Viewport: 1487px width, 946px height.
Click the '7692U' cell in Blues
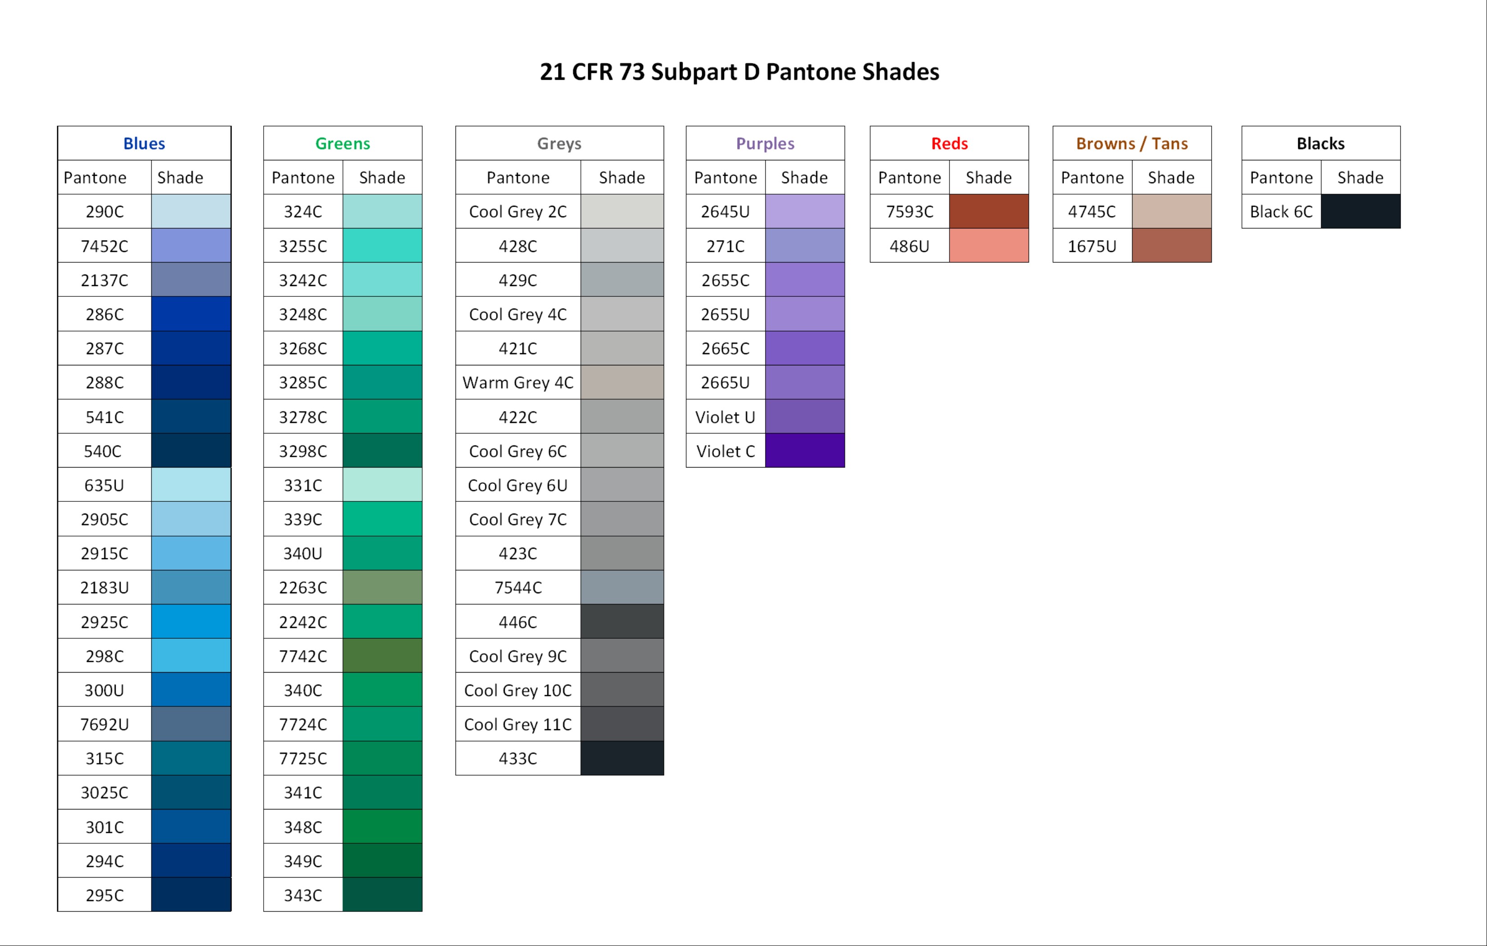click(105, 724)
